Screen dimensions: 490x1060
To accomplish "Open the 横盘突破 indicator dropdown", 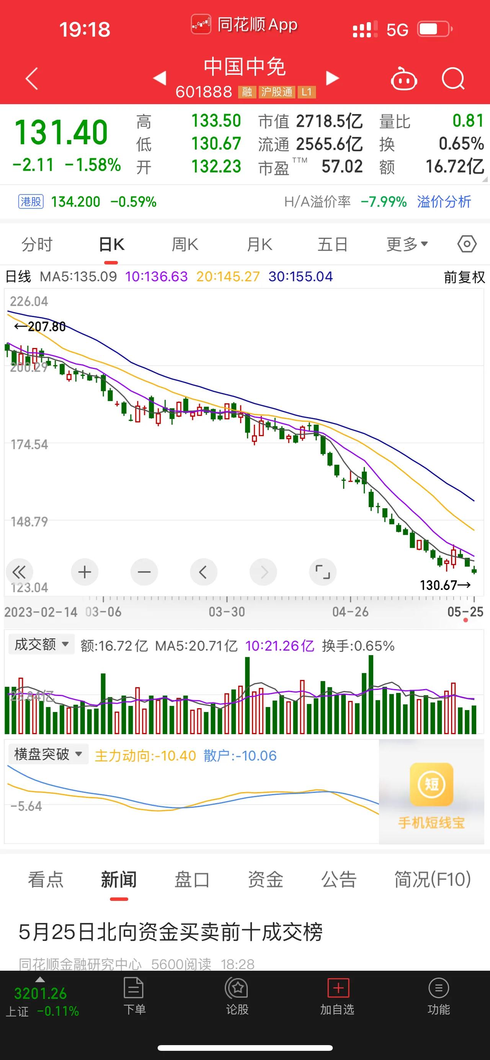I will pos(48,754).
